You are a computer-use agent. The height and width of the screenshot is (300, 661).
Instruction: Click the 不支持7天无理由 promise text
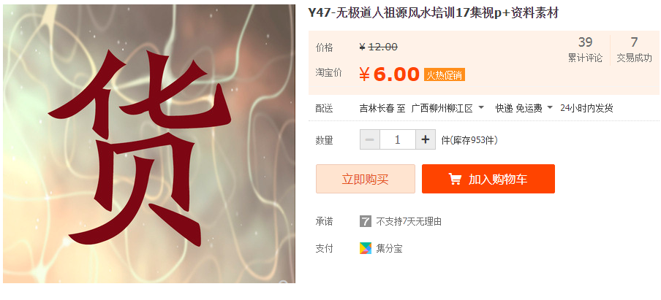tap(409, 222)
